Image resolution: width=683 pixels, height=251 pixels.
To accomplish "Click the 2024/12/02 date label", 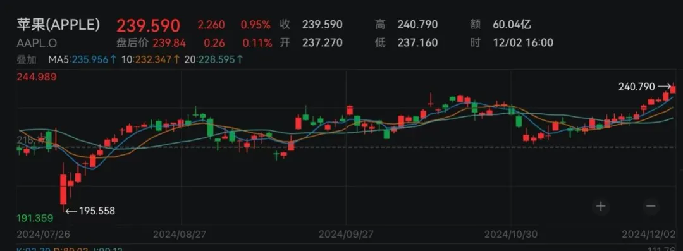I will [x=649, y=235].
